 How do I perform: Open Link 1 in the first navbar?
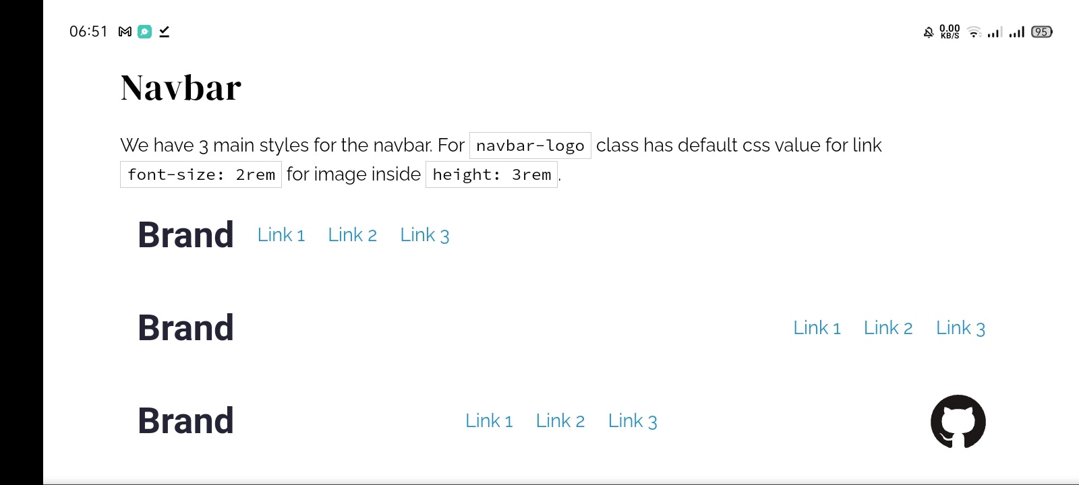281,234
